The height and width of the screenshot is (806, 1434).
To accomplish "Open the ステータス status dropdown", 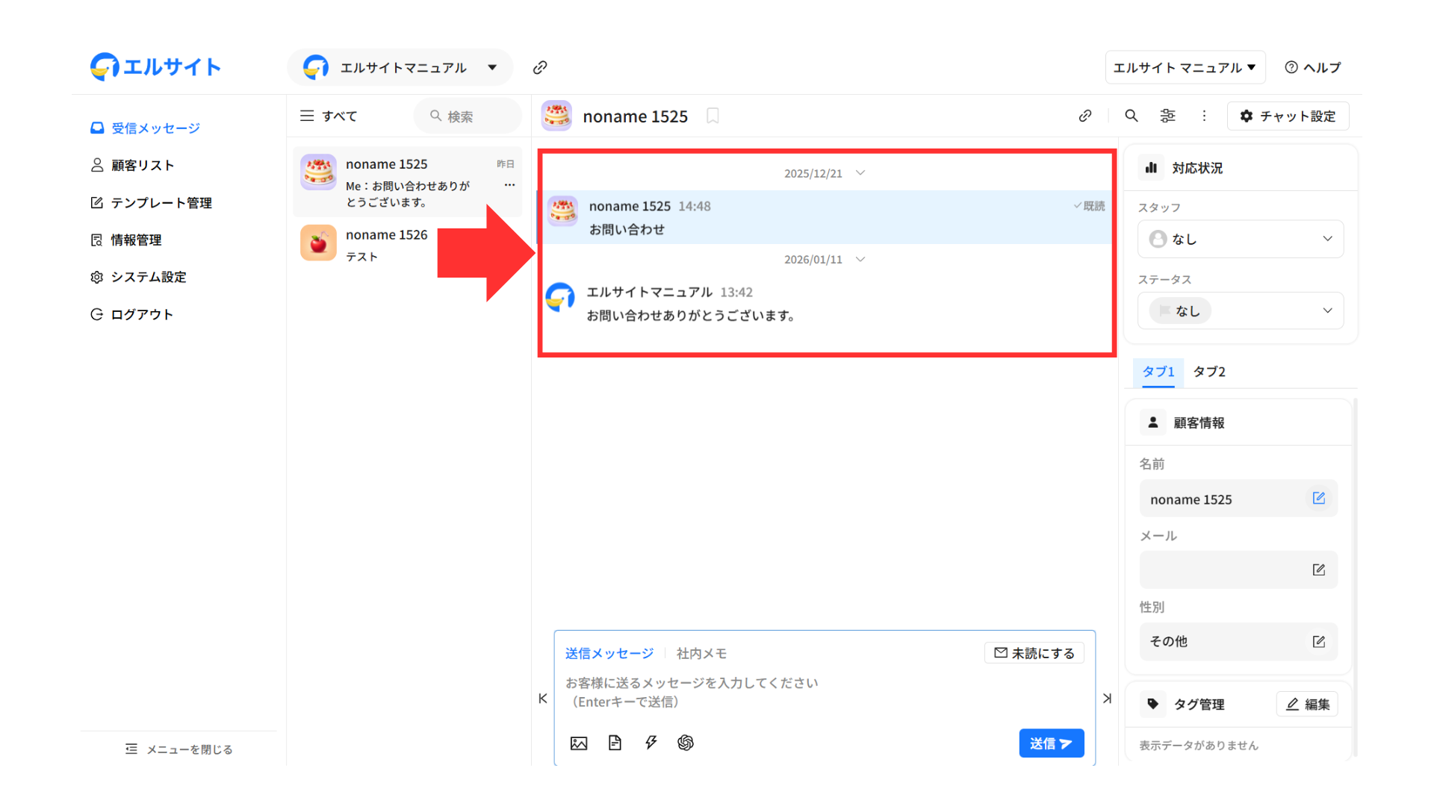I will (1240, 310).
